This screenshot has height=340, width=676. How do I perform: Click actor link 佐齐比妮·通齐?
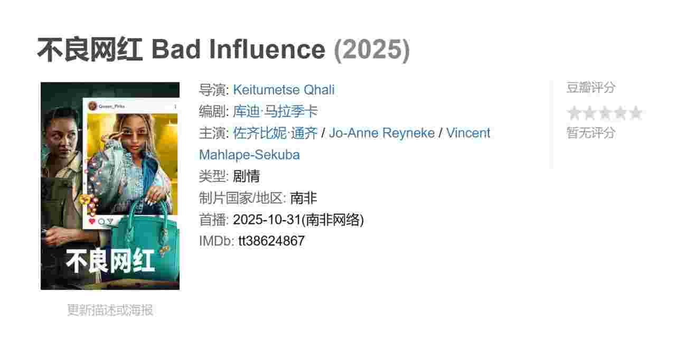click(x=275, y=133)
